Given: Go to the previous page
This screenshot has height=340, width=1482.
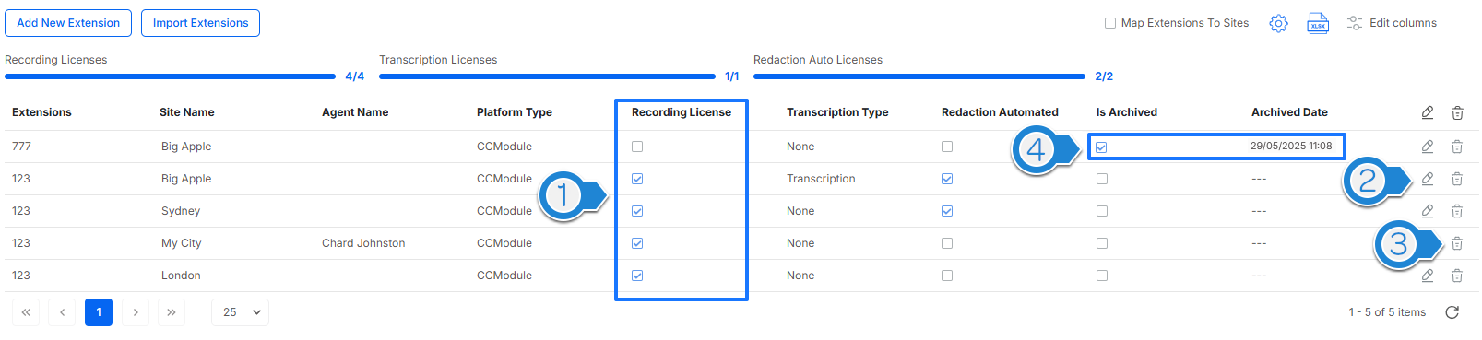Looking at the screenshot, I should pyautogui.click(x=62, y=312).
